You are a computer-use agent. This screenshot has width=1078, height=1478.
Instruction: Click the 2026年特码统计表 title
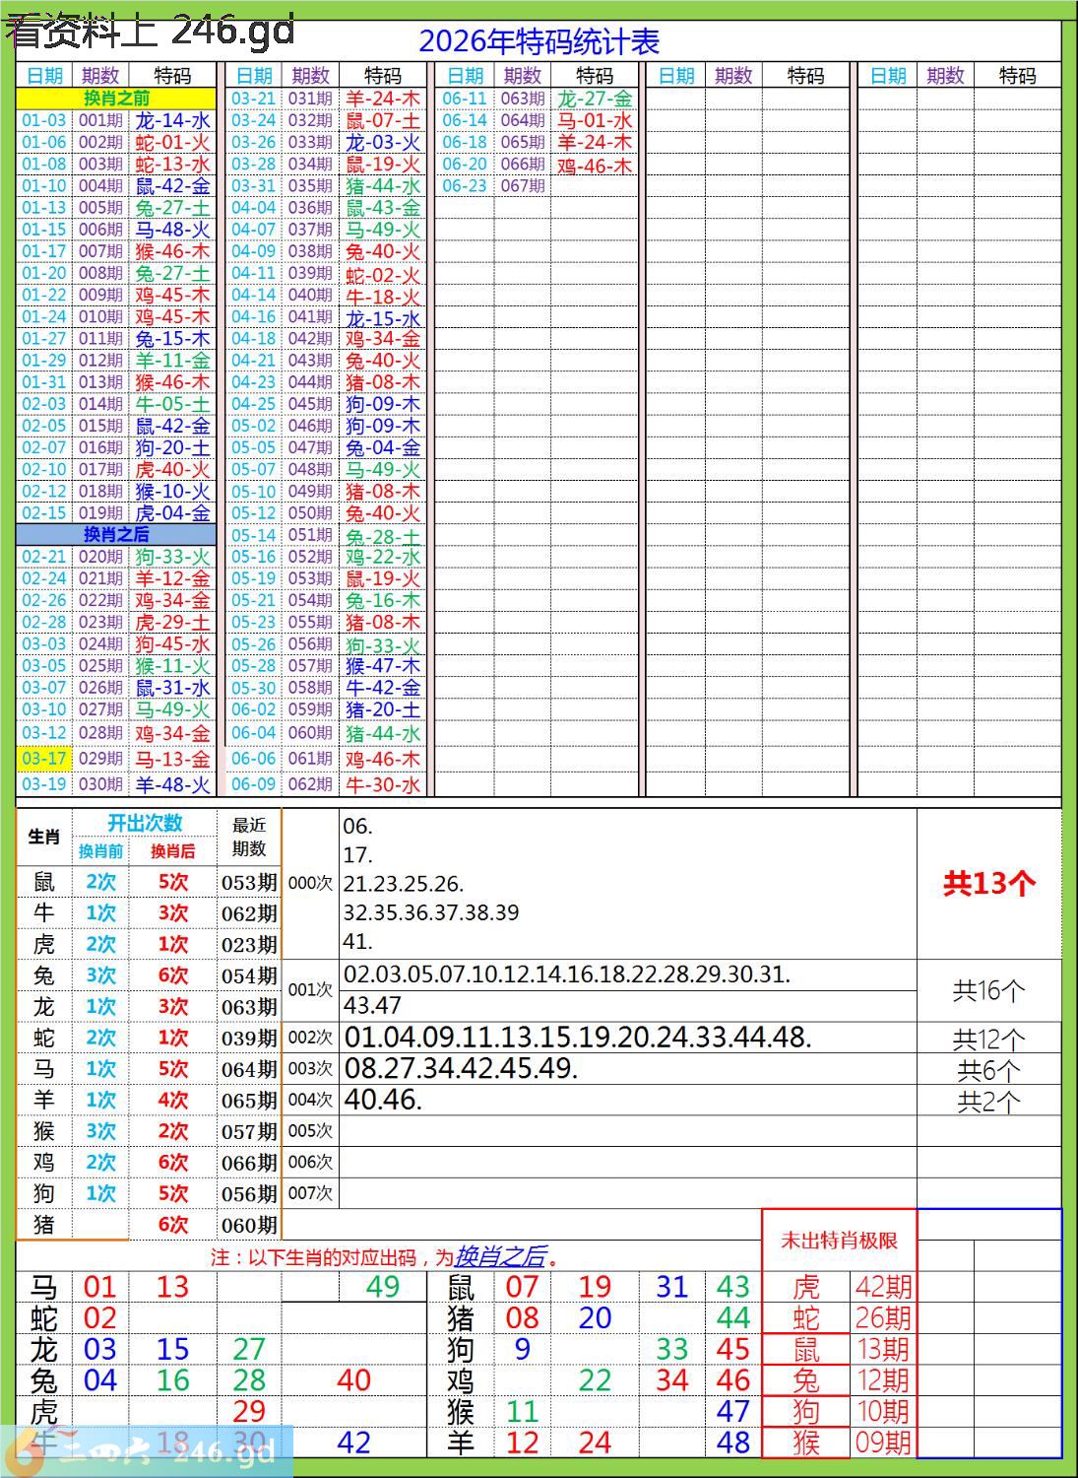pyautogui.click(x=539, y=41)
